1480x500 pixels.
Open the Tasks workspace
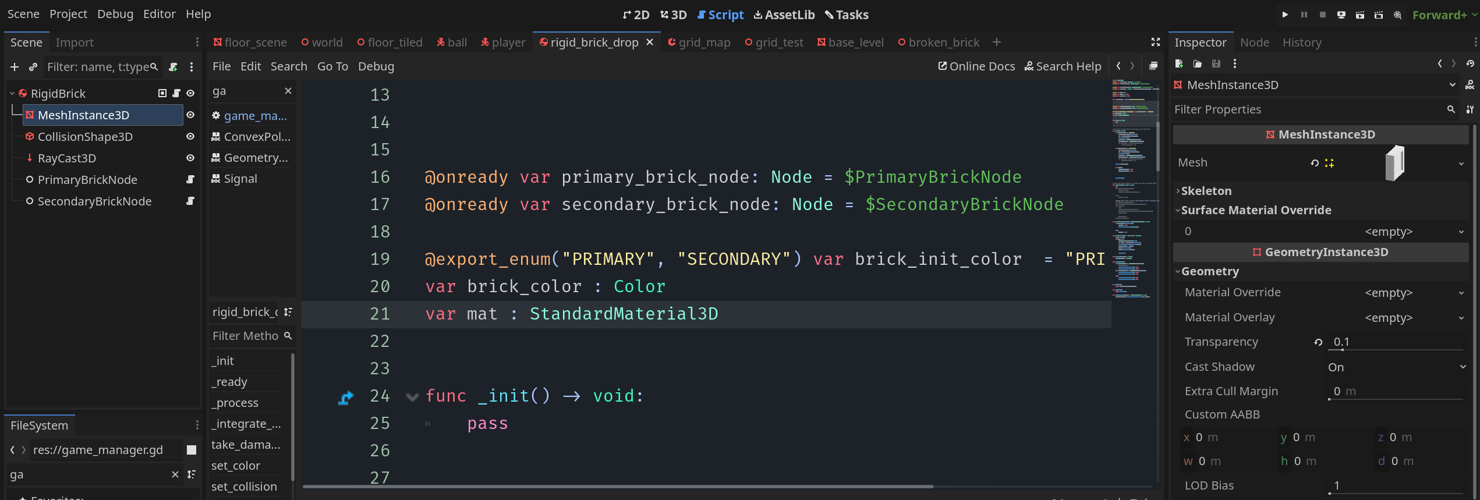[x=847, y=15]
